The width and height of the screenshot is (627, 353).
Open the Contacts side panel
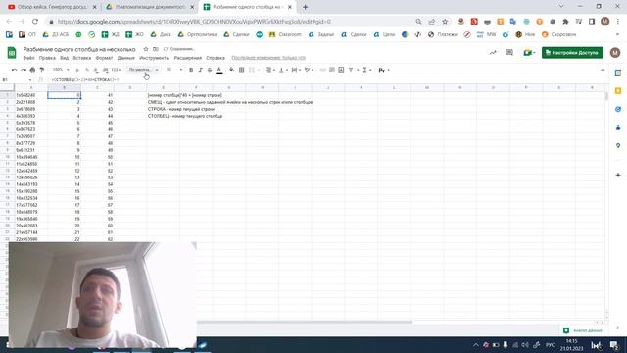coord(618,127)
